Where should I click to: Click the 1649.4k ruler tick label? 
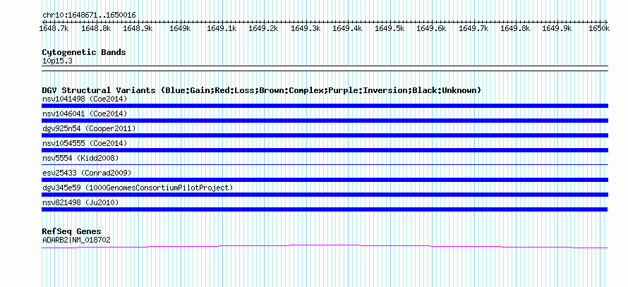pyautogui.click(x=347, y=28)
